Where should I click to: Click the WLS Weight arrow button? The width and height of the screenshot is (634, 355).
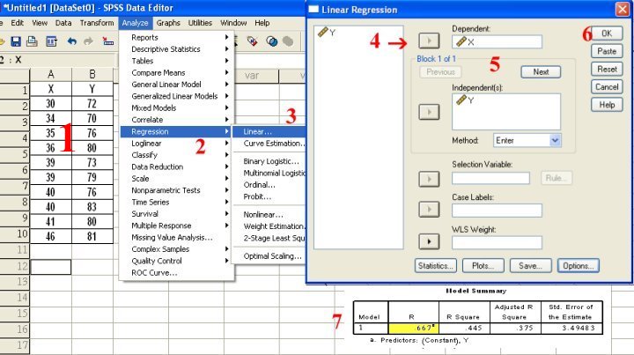pos(429,241)
